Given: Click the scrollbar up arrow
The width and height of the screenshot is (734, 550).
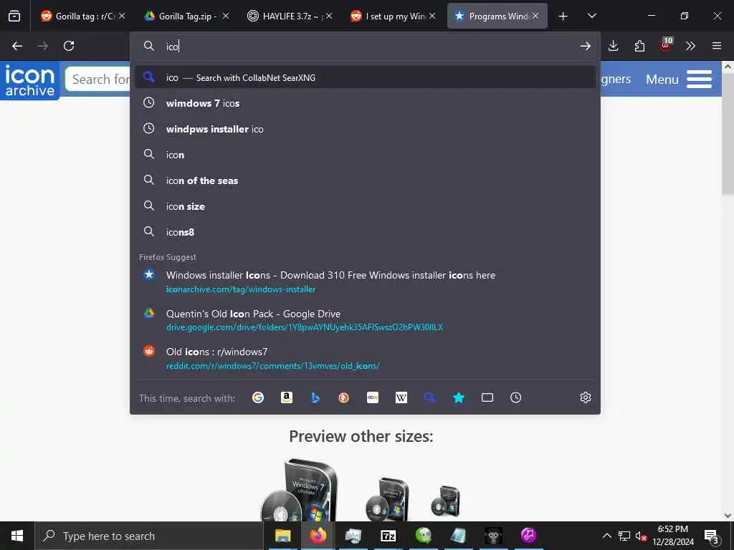Looking at the screenshot, I should [x=728, y=67].
